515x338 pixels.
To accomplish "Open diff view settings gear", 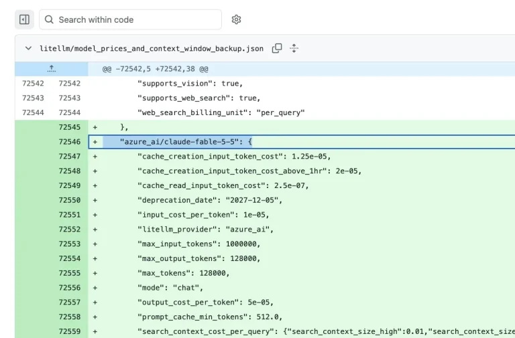I will [236, 19].
